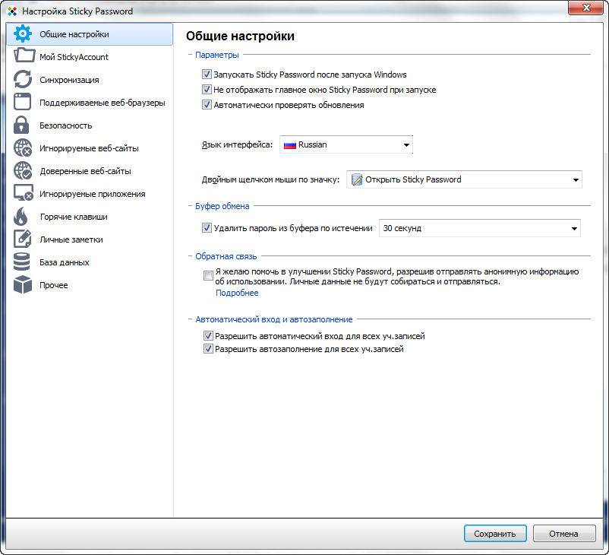The image size is (609, 555).
Task: Collapse the Обратная связь section
Action: (x=191, y=256)
